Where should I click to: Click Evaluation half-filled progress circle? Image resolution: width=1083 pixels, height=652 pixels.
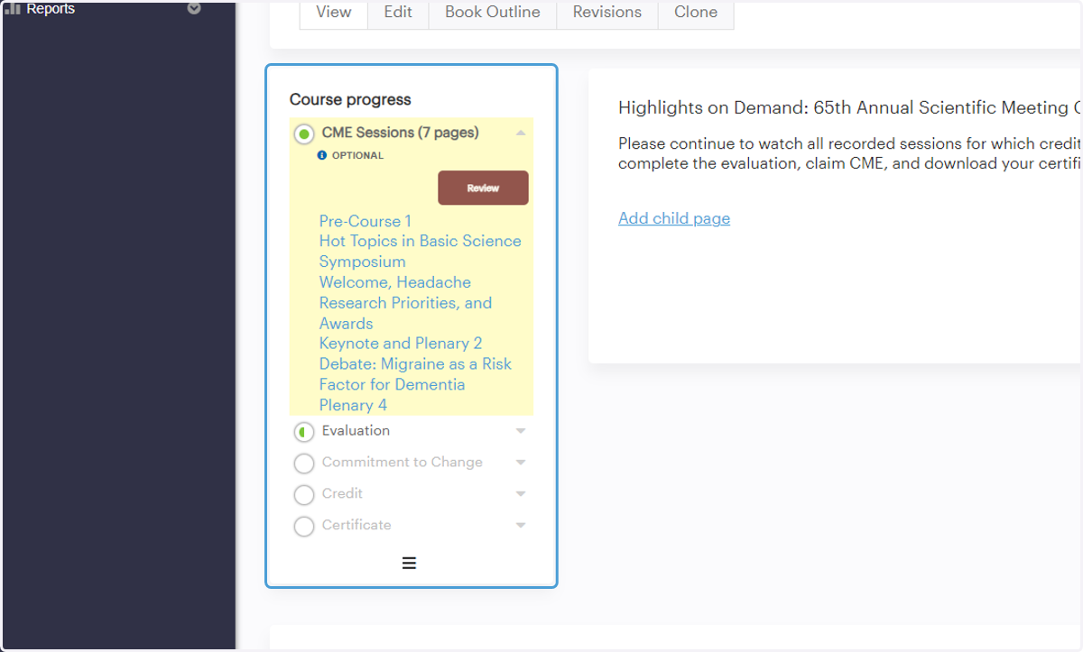point(304,433)
